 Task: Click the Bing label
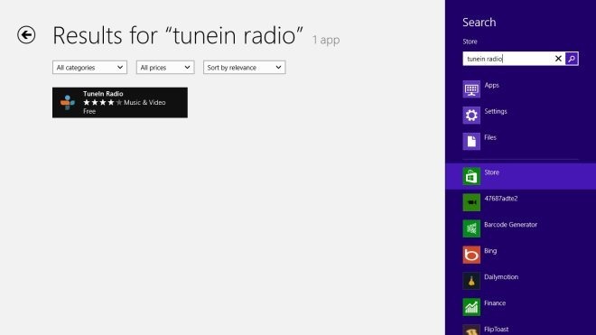tap(490, 251)
